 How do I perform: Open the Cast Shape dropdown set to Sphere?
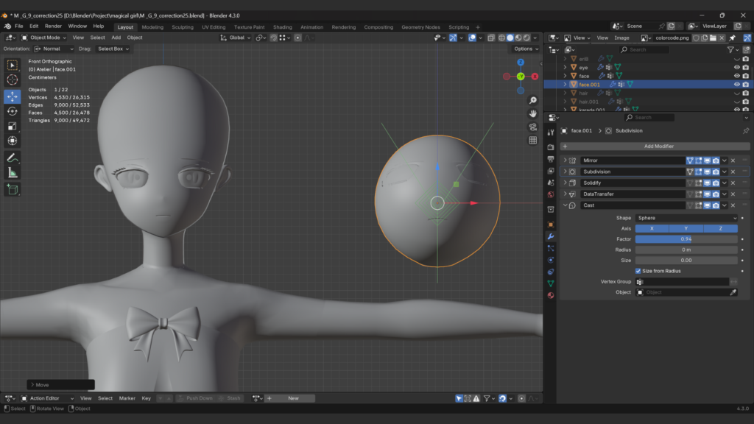click(x=686, y=218)
